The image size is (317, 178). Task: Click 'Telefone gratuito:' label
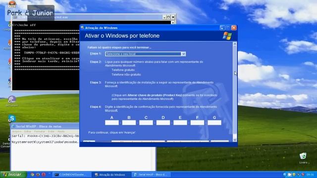[x=123, y=70]
